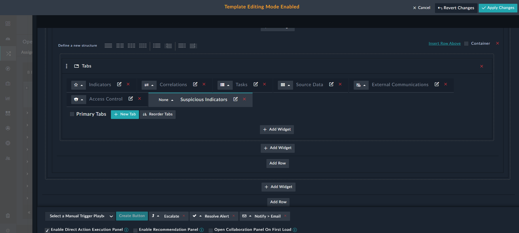This screenshot has width=519, height=233.
Task: Click Revert Changes
Action: tap(456, 8)
